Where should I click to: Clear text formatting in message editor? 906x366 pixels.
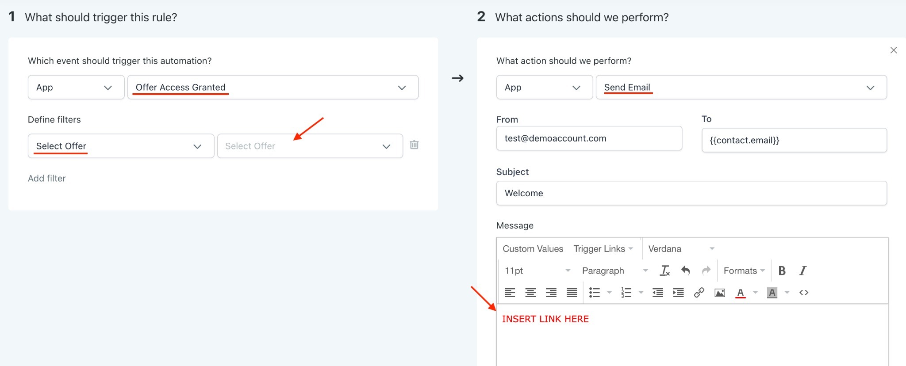664,271
